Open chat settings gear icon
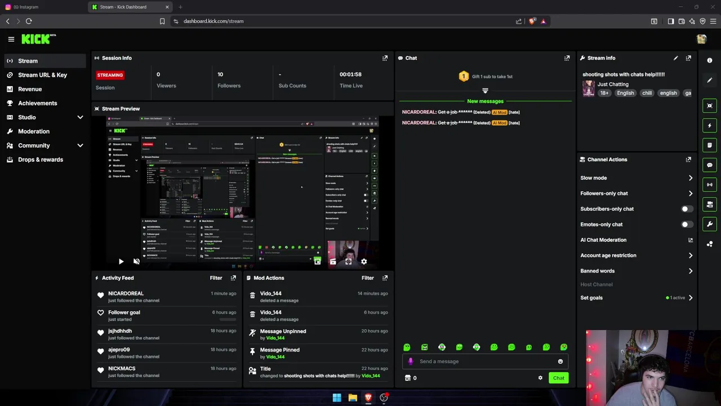The height and width of the screenshot is (406, 721). click(540, 378)
